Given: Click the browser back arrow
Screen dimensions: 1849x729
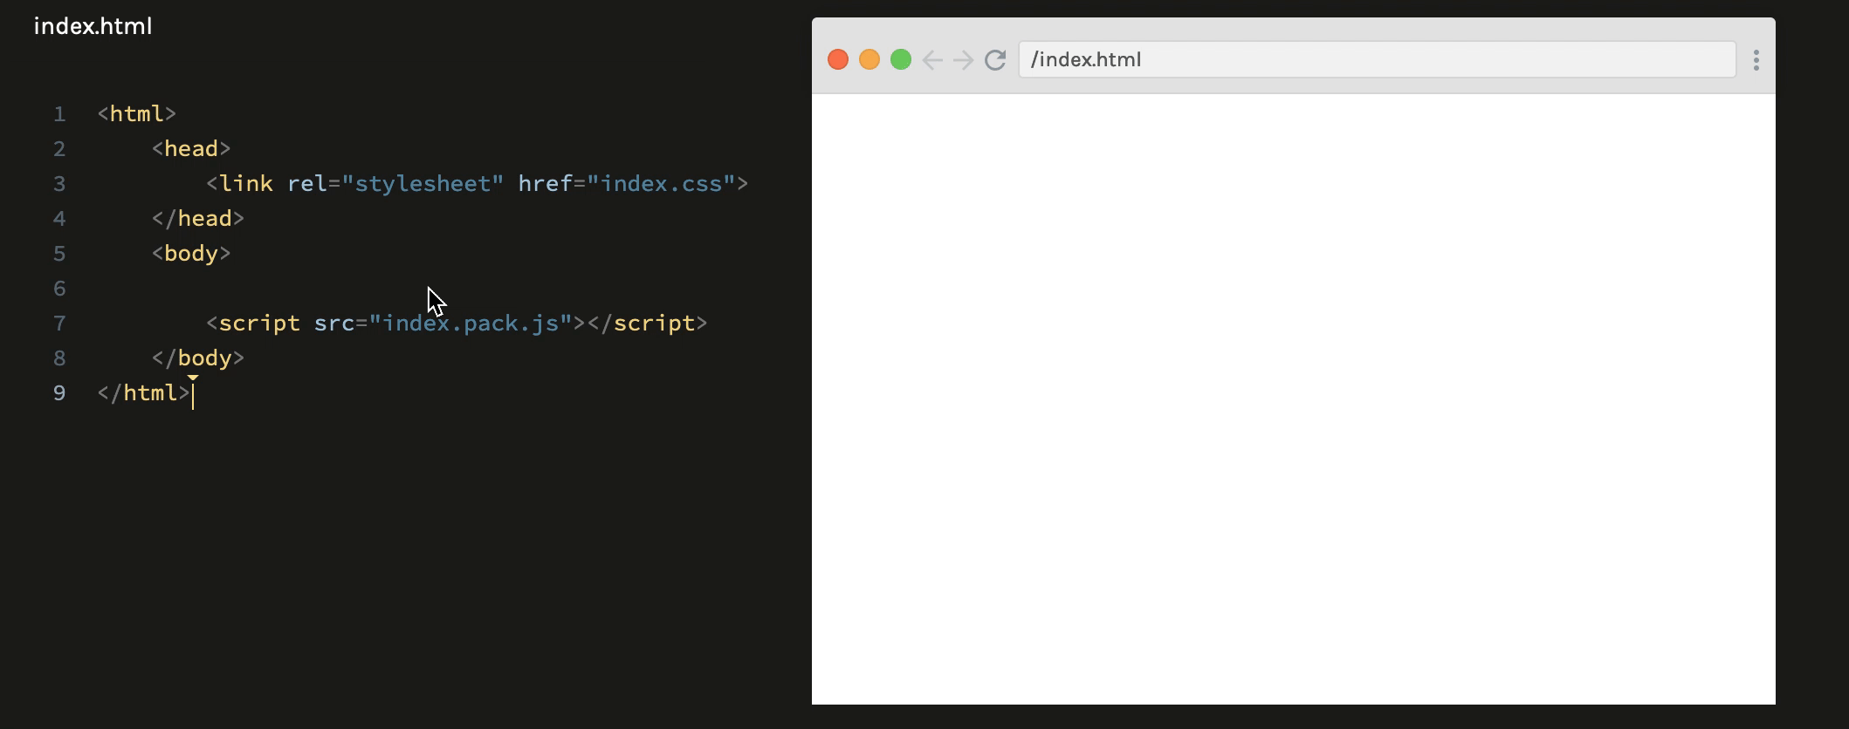Looking at the screenshot, I should pos(932,60).
